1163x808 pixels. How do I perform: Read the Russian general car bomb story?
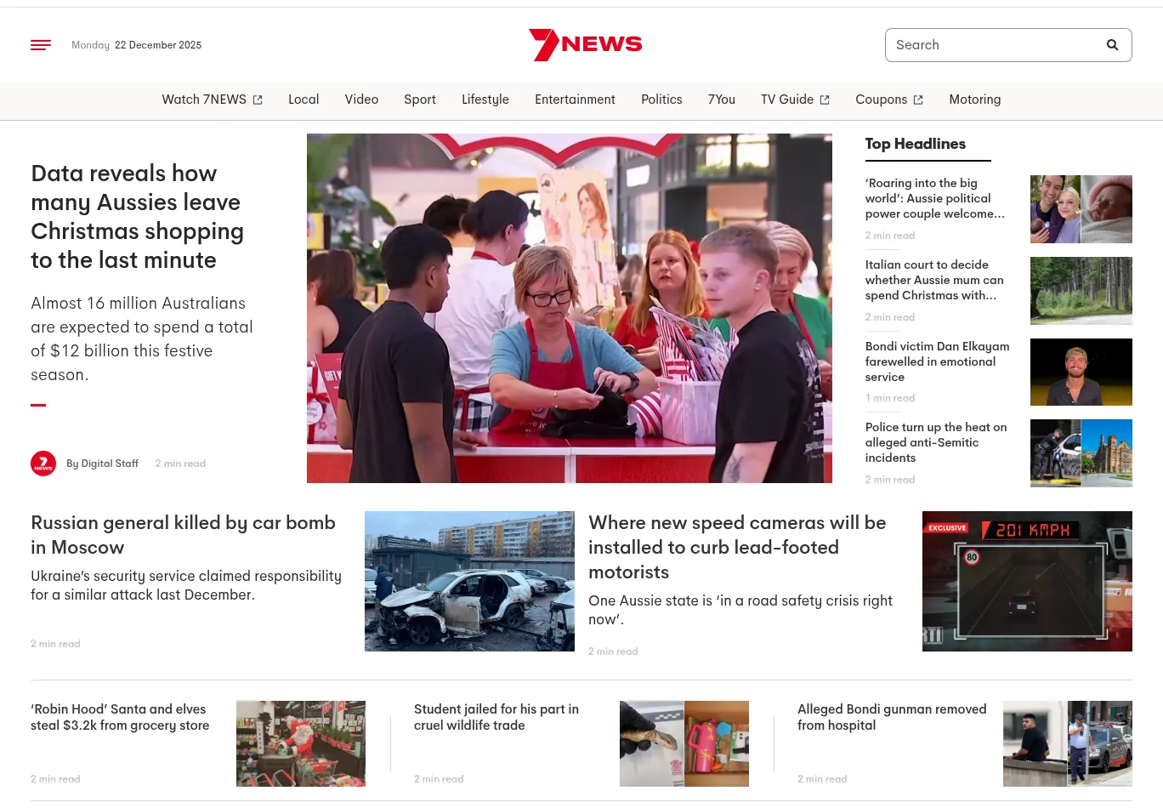(x=183, y=534)
